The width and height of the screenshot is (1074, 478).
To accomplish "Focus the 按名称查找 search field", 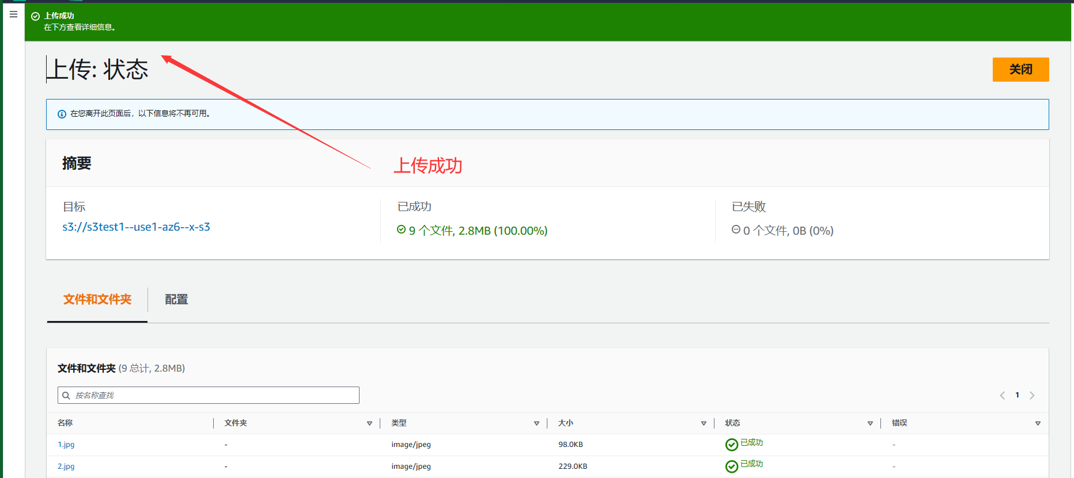I will coord(209,395).
